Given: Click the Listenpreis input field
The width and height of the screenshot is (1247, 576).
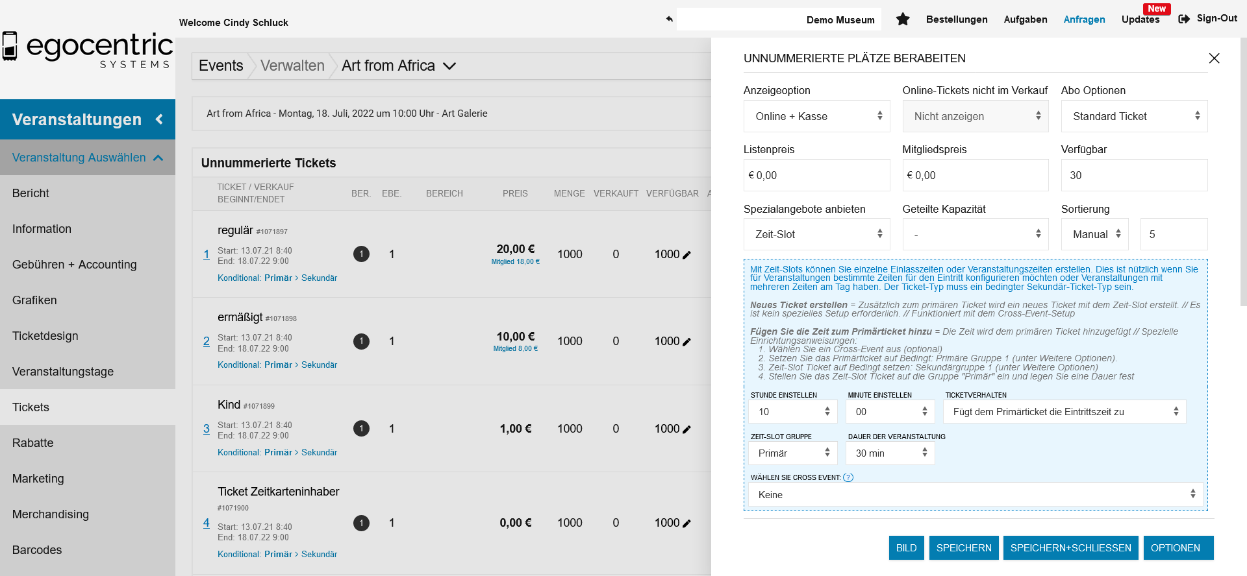Looking at the screenshot, I should [x=816, y=175].
